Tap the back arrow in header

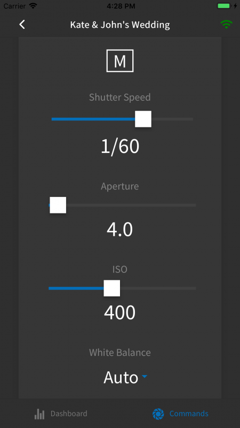[22, 25]
